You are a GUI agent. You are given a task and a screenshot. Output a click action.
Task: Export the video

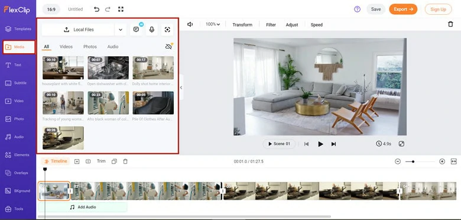coord(403,9)
